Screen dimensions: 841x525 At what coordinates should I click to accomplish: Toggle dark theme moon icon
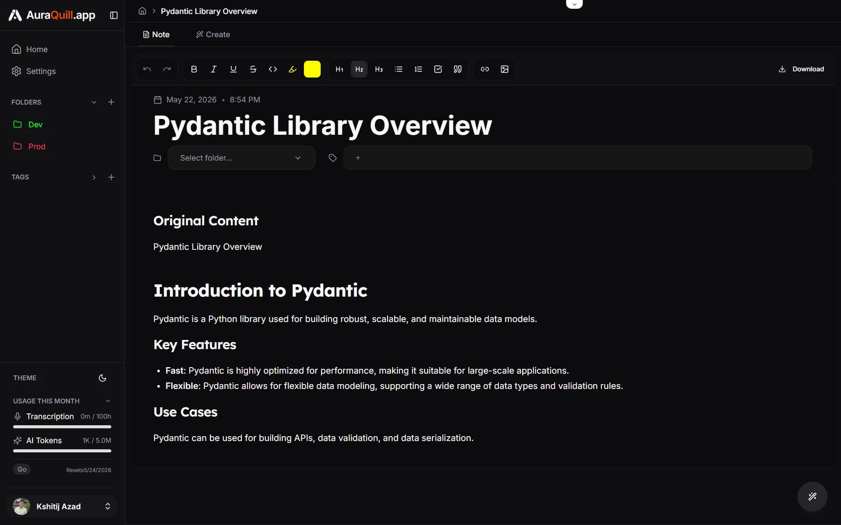pos(102,378)
